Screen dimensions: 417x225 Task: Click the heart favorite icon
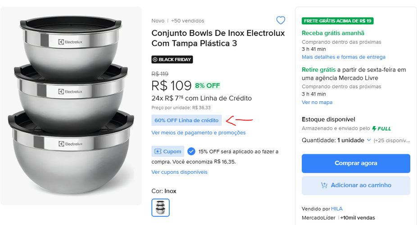click(x=281, y=20)
